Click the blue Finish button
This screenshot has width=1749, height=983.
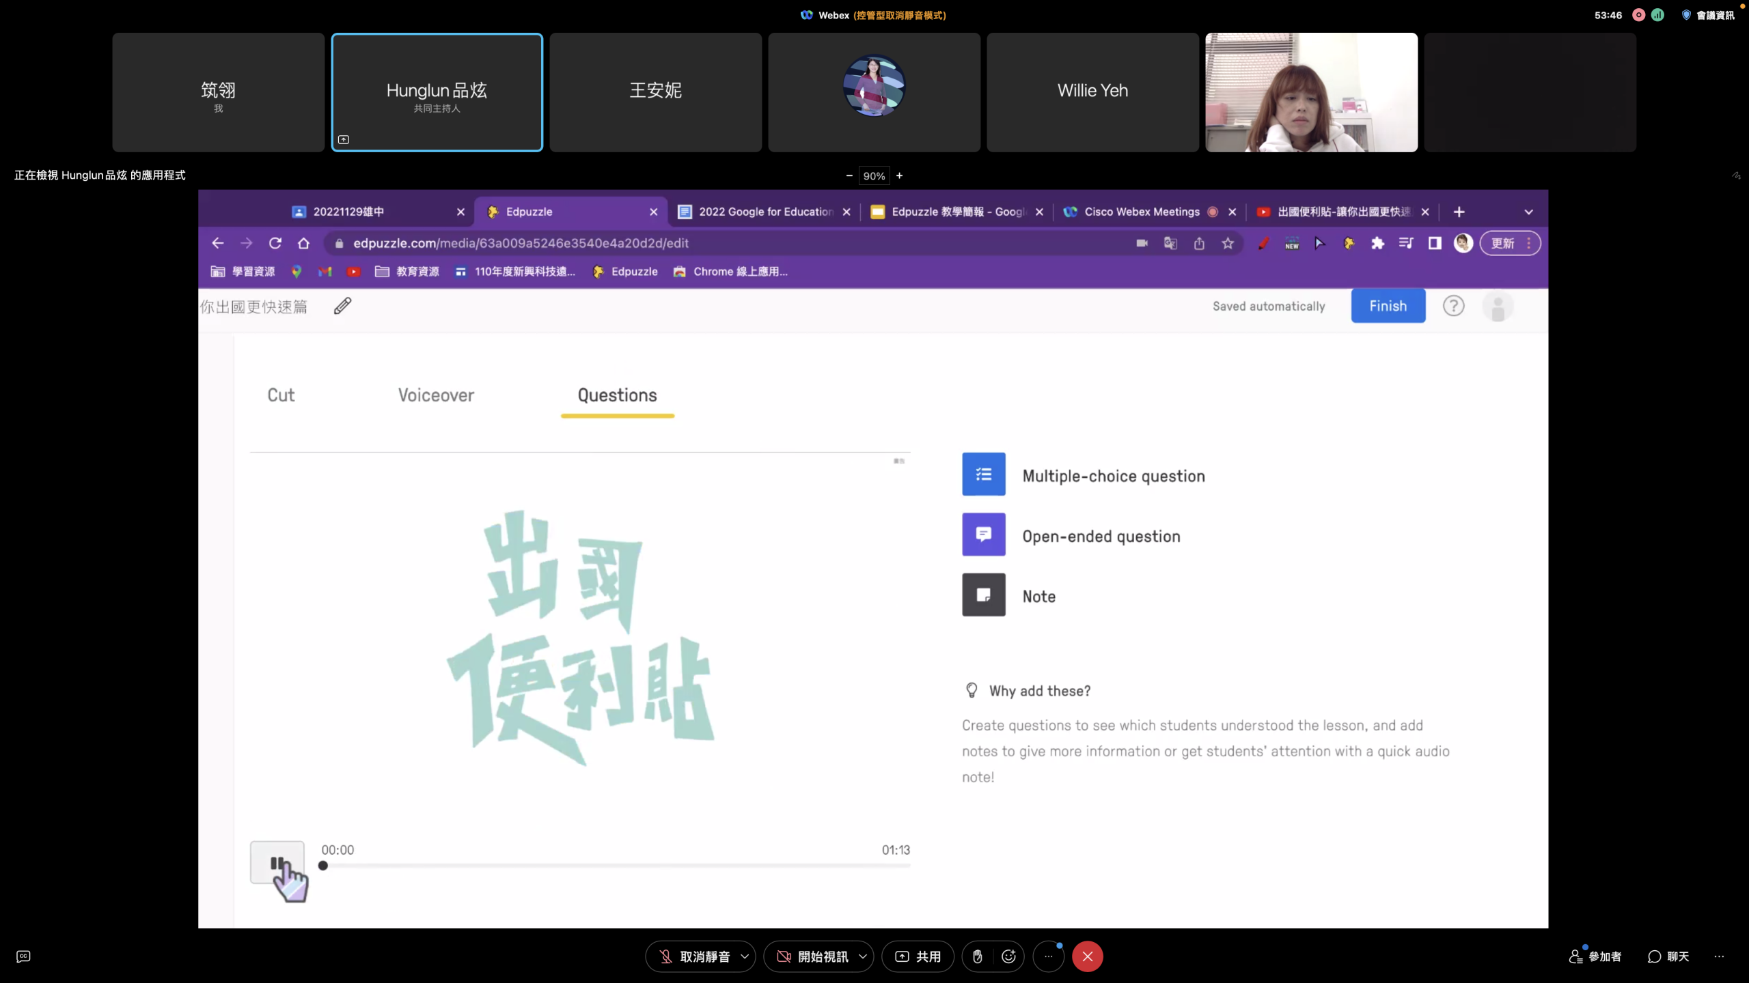[x=1388, y=306]
